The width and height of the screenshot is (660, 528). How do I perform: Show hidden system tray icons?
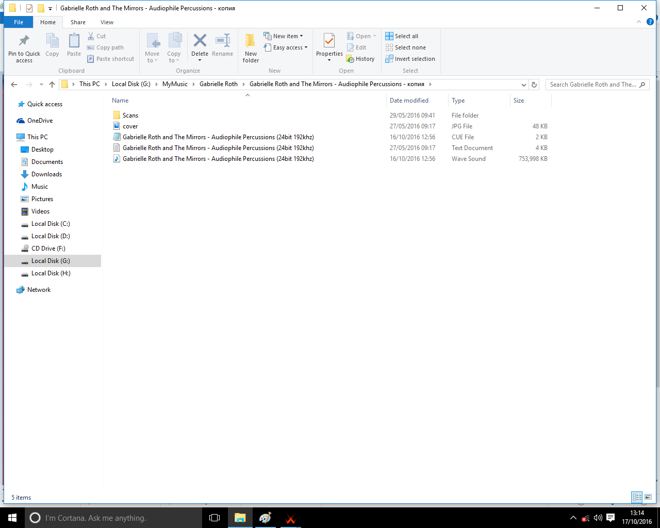pyautogui.click(x=573, y=518)
